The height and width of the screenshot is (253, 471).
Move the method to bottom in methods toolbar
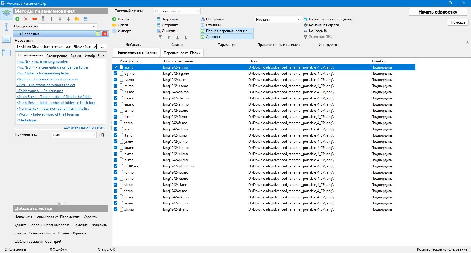[69, 19]
